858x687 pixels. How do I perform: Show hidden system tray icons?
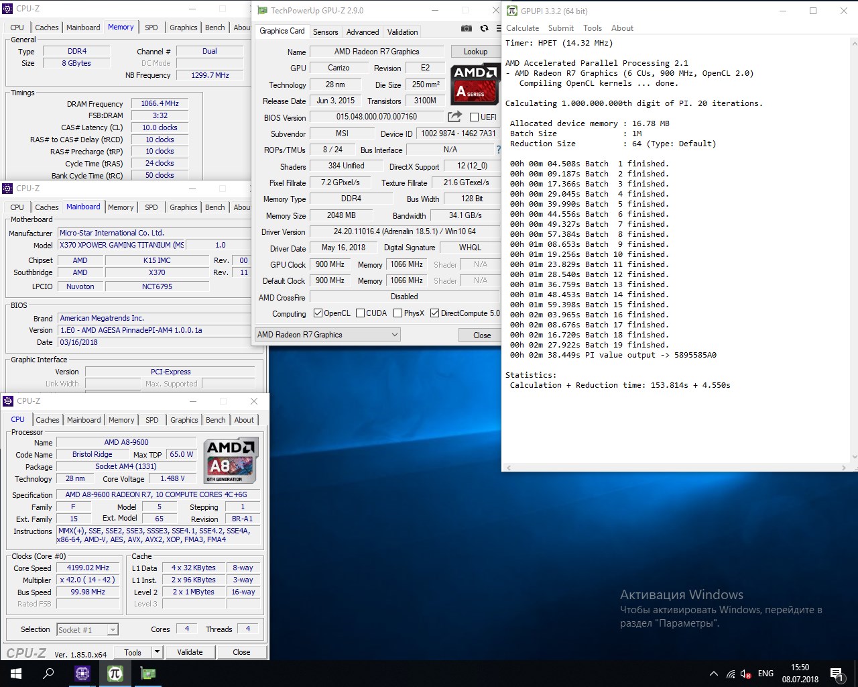(x=714, y=674)
